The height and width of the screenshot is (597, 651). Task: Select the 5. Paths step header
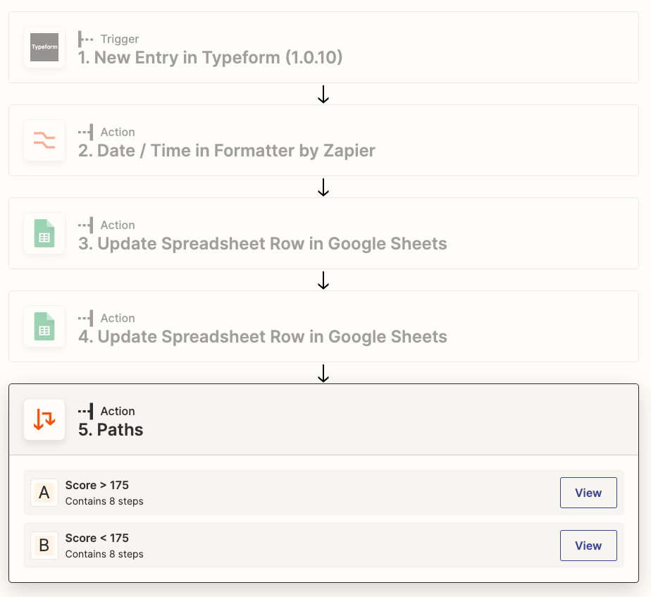coord(324,419)
